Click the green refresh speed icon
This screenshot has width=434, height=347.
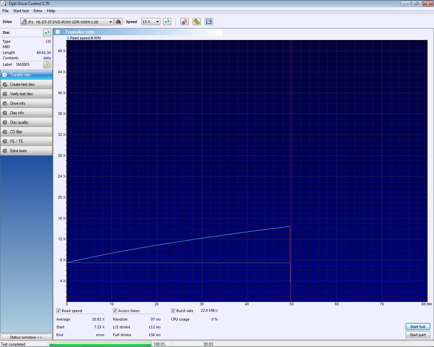pos(167,22)
